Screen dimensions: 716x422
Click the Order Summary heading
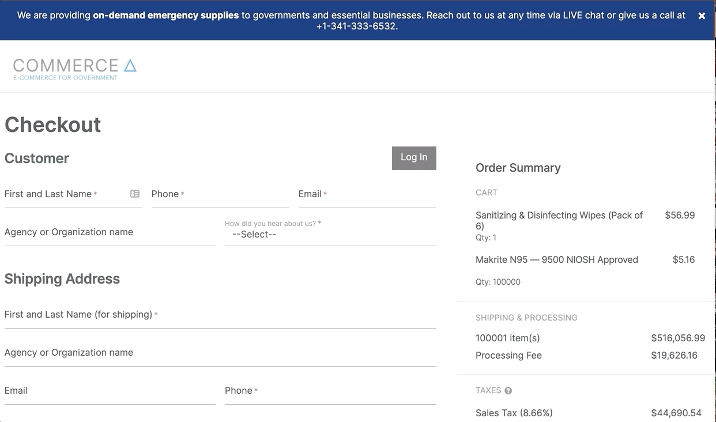(x=518, y=168)
